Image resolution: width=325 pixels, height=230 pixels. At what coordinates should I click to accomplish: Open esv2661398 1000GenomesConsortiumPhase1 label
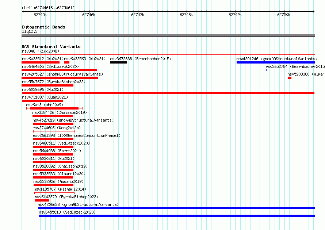(77, 135)
